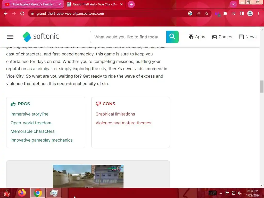Open the media controls icon
Viewport: 264px width, 198px height.
click(234, 13)
